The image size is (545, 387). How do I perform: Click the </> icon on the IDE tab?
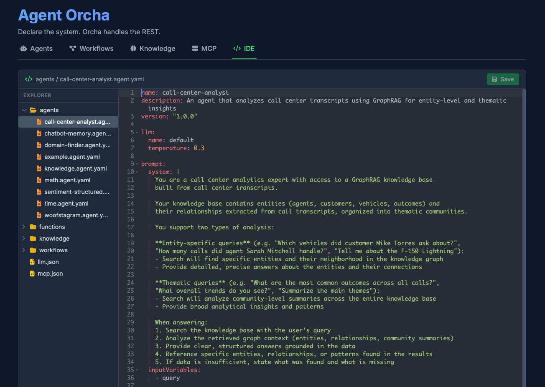coord(236,48)
